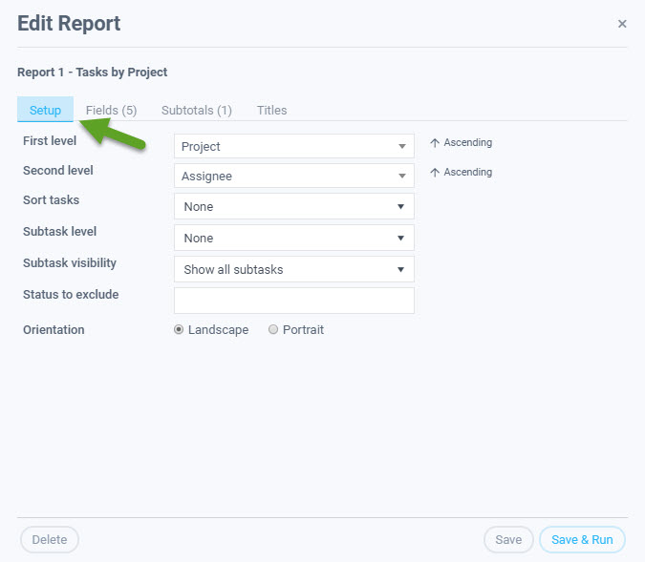Click the First level dropdown arrow
This screenshot has height=562, width=645.
coord(402,146)
